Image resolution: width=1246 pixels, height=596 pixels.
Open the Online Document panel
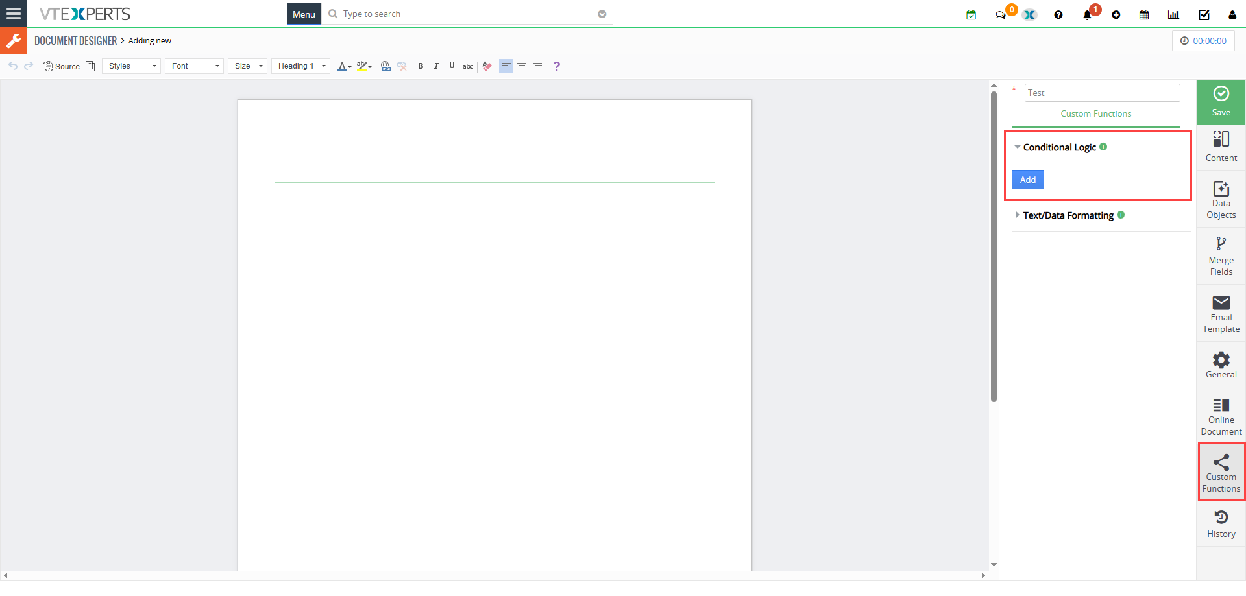(x=1221, y=416)
